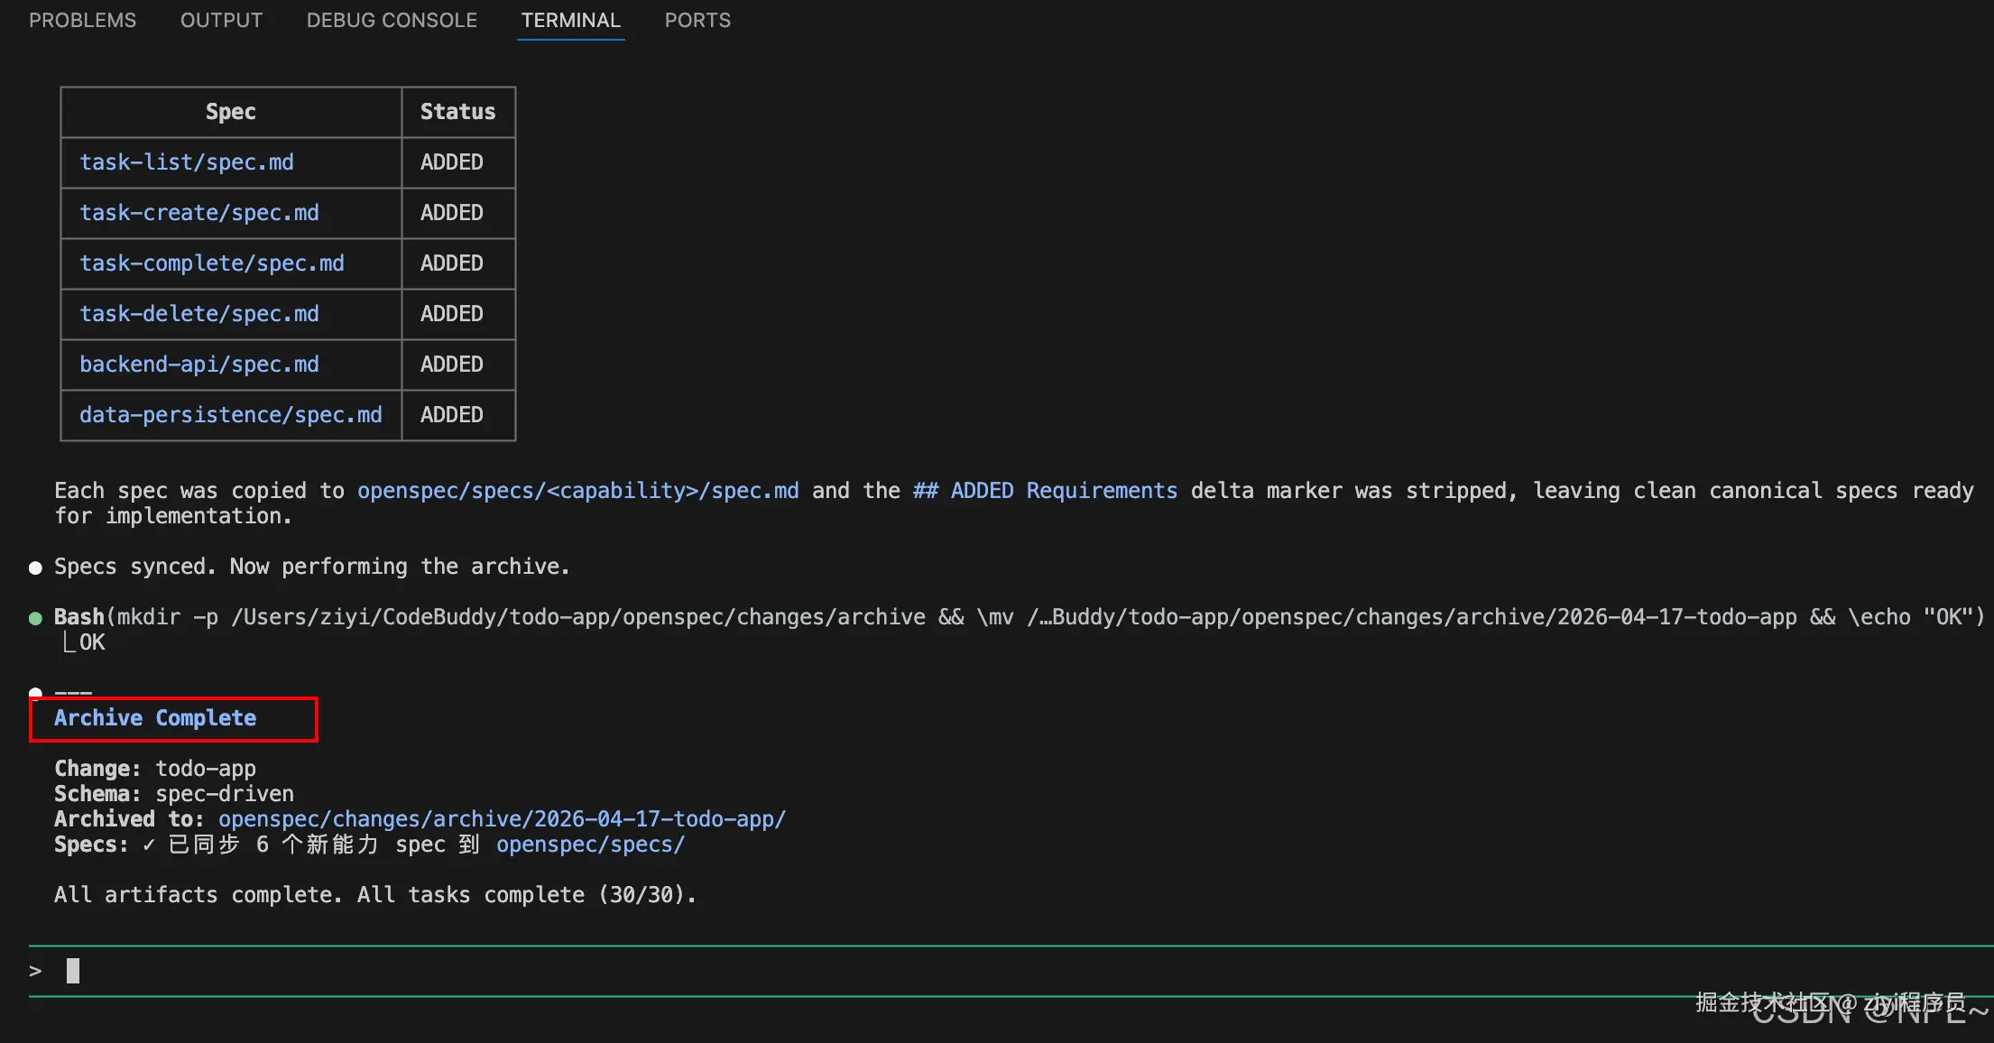The height and width of the screenshot is (1043, 1994).
Task: Open the PORTS tab
Action: (x=697, y=20)
